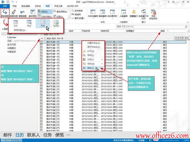
Task: Expand the arrangement gallery more arrow
Action: pyautogui.click(x=69, y=17)
